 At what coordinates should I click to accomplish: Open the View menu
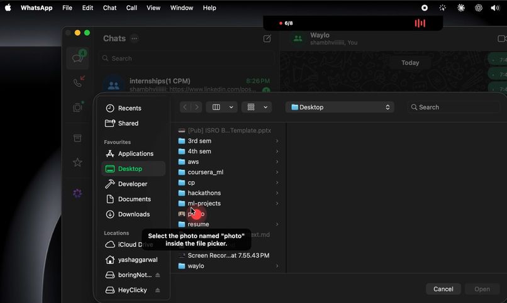click(x=153, y=8)
